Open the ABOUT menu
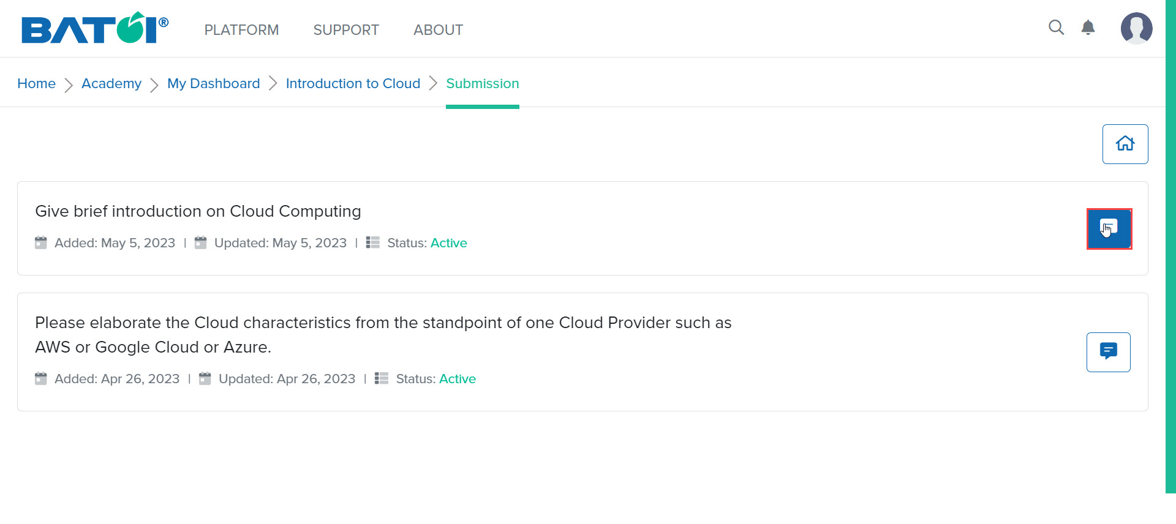This screenshot has width=1176, height=524. pos(438,30)
